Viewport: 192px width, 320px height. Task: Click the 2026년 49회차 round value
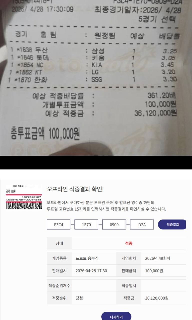158,258
